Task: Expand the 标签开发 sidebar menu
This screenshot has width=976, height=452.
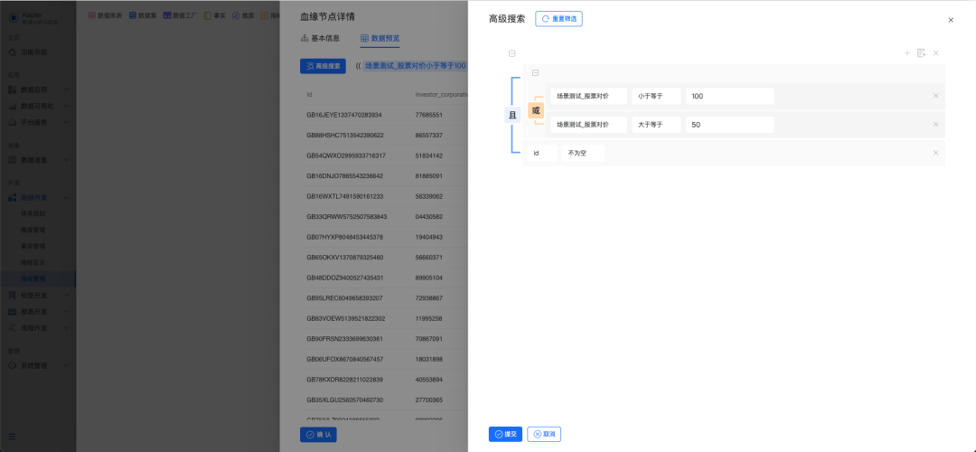Action: point(38,295)
